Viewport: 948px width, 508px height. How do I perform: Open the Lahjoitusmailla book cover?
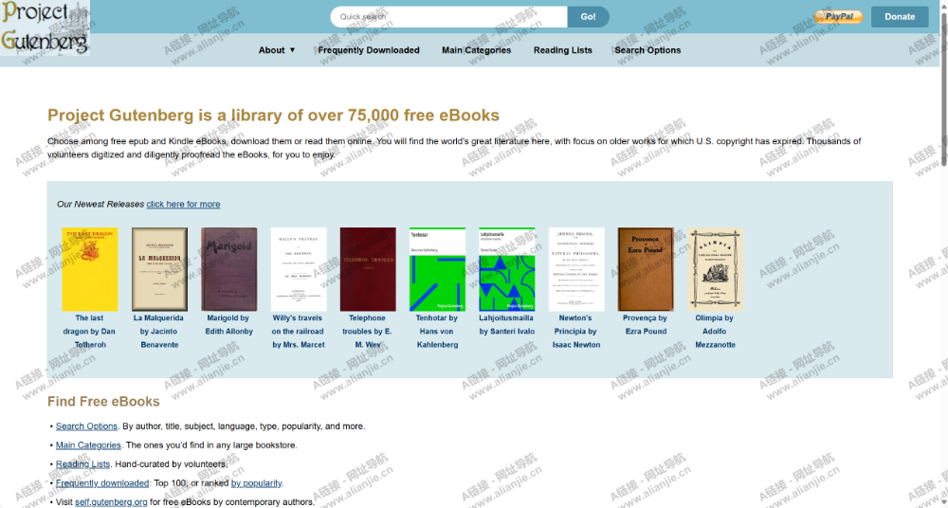(x=507, y=269)
